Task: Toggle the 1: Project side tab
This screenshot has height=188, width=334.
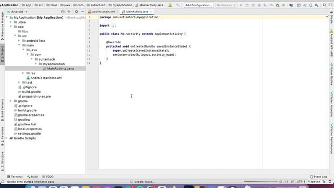Action: coord(2,54)
